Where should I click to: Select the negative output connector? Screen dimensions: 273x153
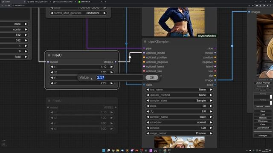215,62
